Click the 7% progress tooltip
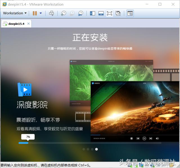The height and width of the screenshot is (168, 180). coord(28,137)
